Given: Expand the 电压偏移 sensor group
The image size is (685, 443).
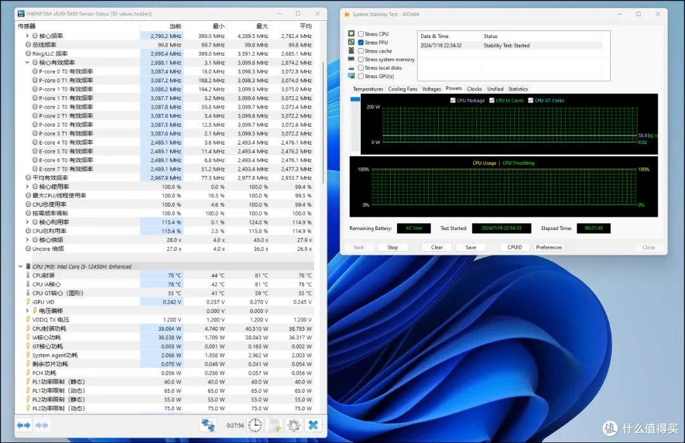Looking at the screenshot, I should pos(27,311).
